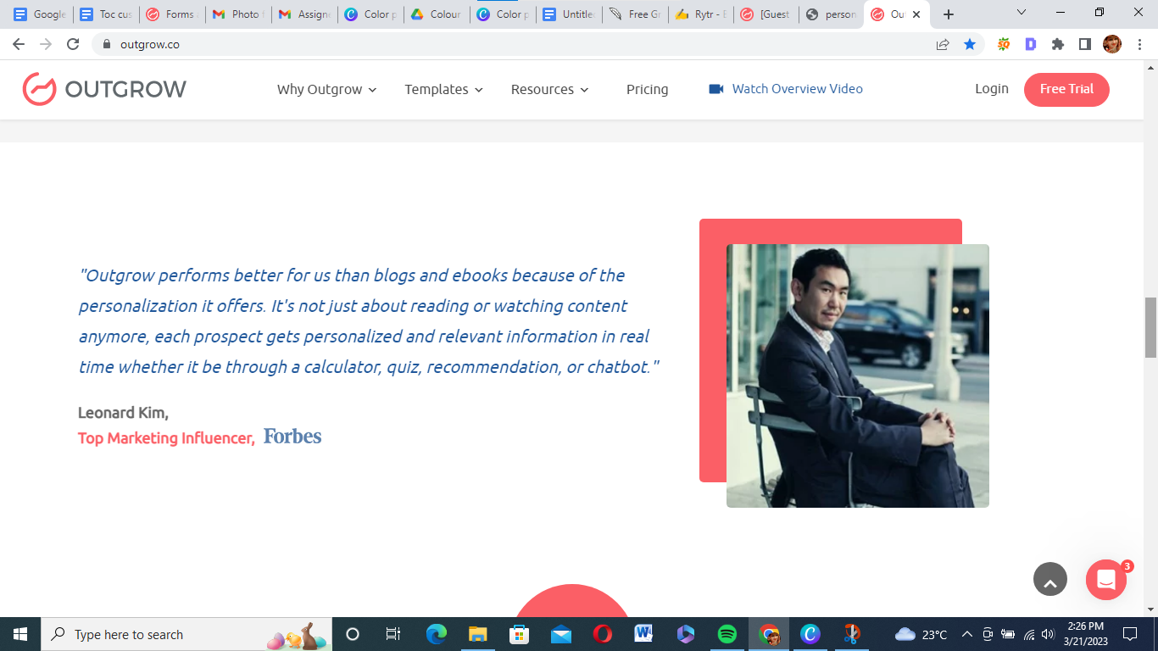The width and height of the screenshot is (1158, 651).
Task: Click the Windows taskbar search box
Action: pyautogui.click(x=153, y=634)
